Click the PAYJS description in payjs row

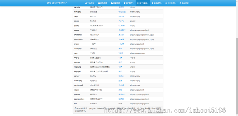[x=93, y=16]
